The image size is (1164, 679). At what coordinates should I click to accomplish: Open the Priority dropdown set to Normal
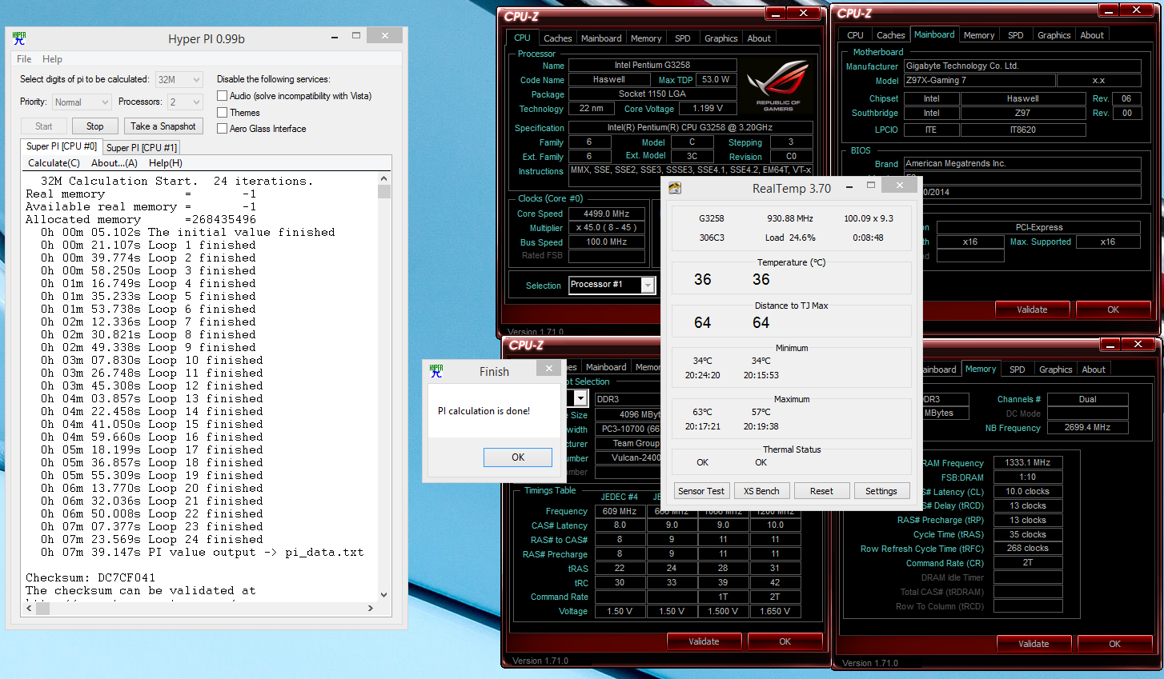pyautogui.click(x=82, y=102)
